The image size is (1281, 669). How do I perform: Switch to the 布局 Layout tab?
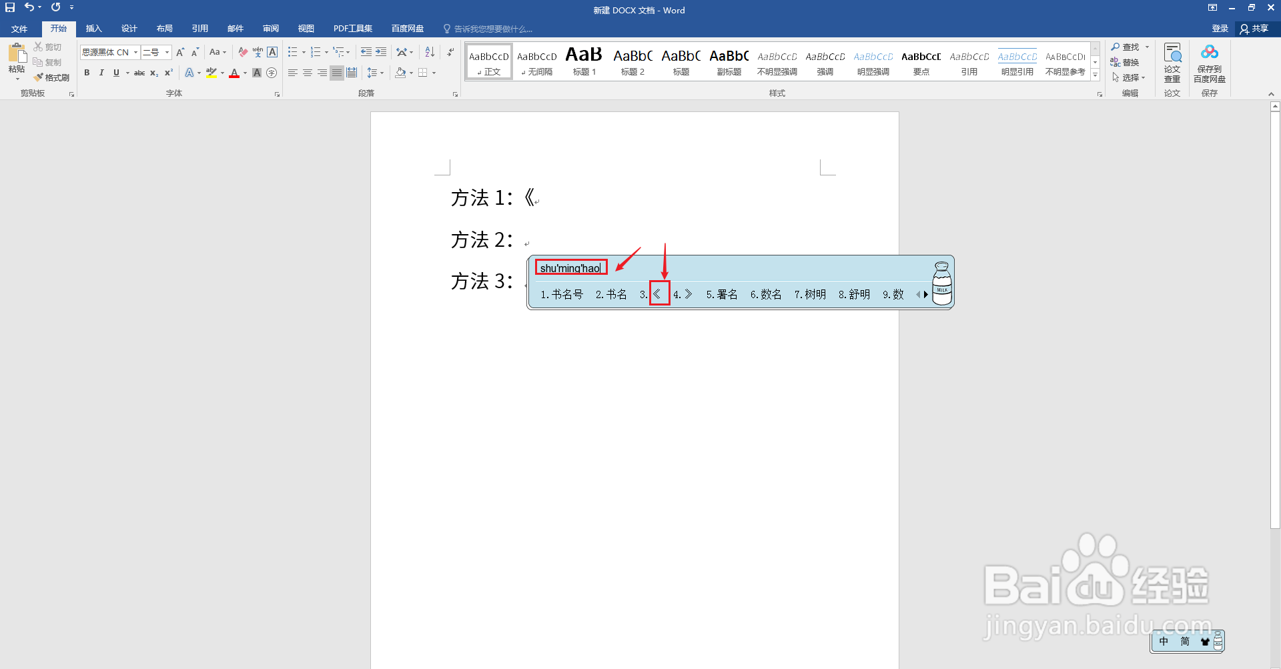click(165, 29)
